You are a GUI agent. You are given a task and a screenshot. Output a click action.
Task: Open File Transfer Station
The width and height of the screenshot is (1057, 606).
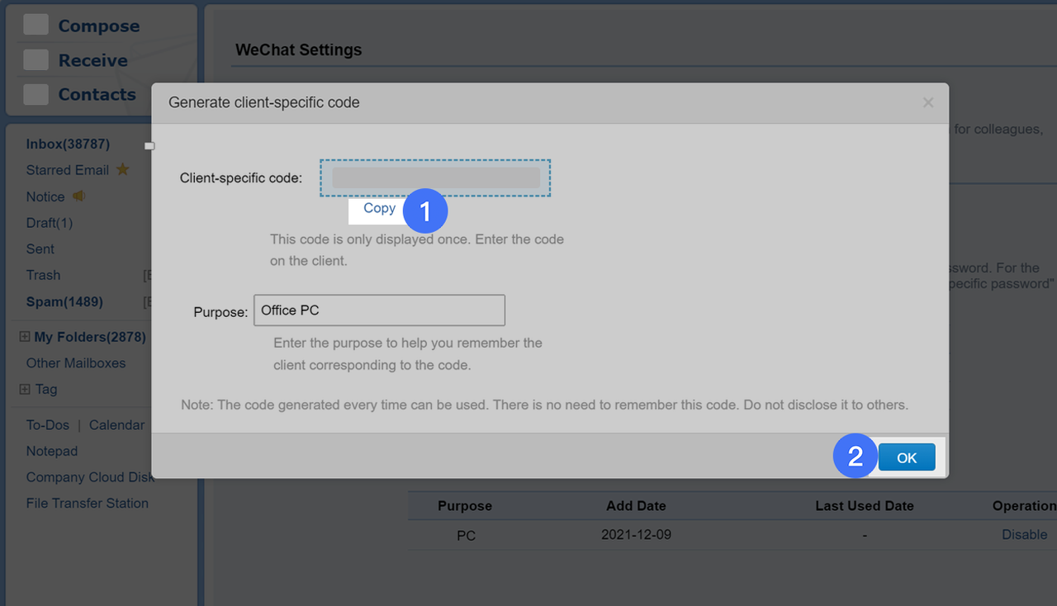[88, 503]
